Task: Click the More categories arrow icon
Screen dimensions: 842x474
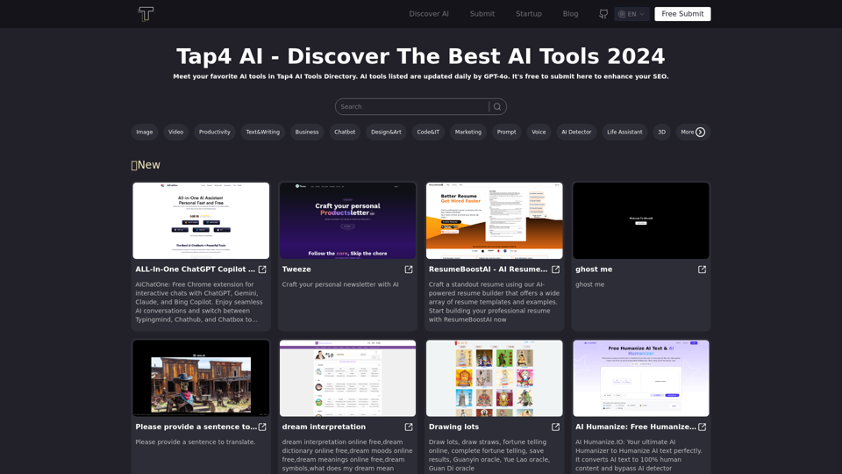Action: [700, 133]
